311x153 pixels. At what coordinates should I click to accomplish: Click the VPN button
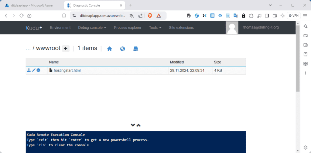click(x=294, y=16)
